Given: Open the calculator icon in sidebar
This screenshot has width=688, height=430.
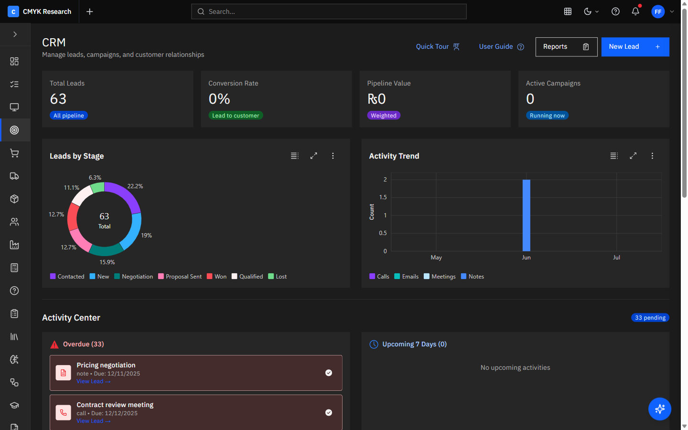Looking at the screenshot, I should point(14,268).
